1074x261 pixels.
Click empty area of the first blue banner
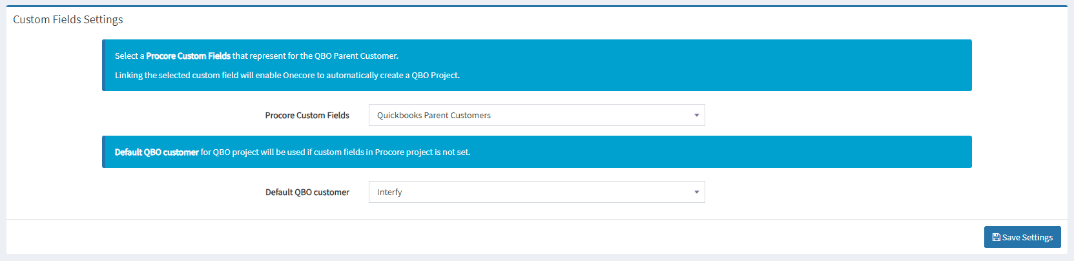(x=710, y=65)
